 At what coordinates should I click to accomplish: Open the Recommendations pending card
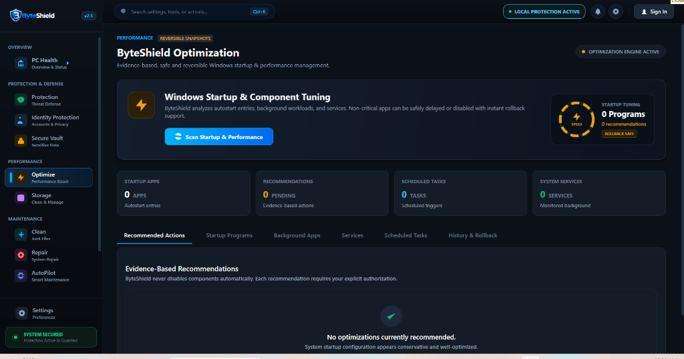pyautogui.click(x=322, y=193)
